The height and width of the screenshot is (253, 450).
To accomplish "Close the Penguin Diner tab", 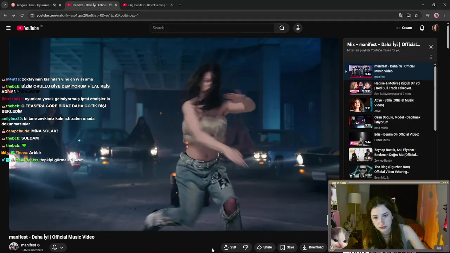I will pos(60,5).
